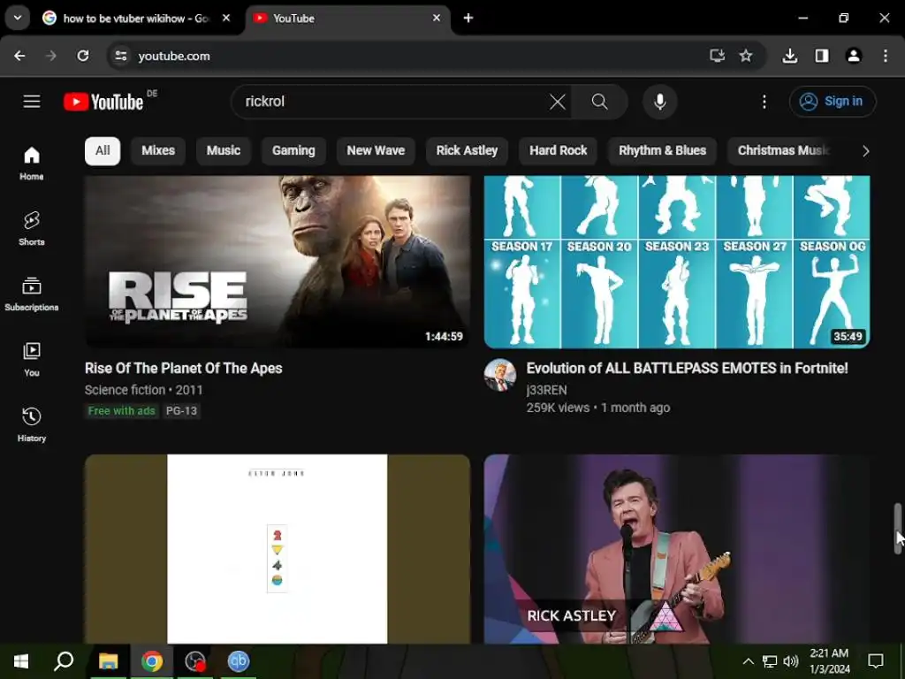Select the Rhythm & Blues filter chip

pyautogui.click(x=662, y=150)
